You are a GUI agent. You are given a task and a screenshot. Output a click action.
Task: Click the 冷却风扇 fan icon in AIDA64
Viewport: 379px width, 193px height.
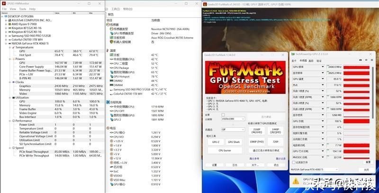(x=108, y=102)
